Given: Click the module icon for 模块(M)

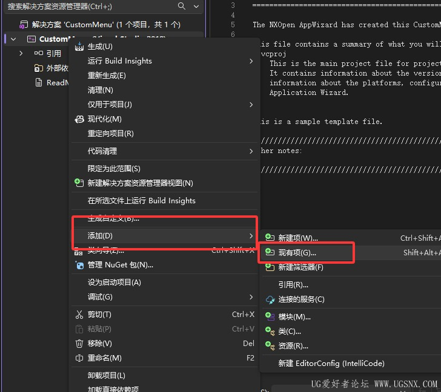Looking at the screenshot, I should click(270, 317).
